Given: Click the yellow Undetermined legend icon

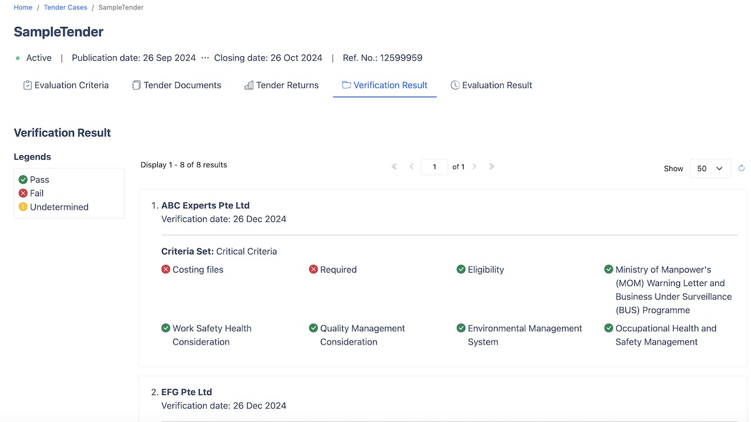Looking at the screenshot, I should (23, 207).
